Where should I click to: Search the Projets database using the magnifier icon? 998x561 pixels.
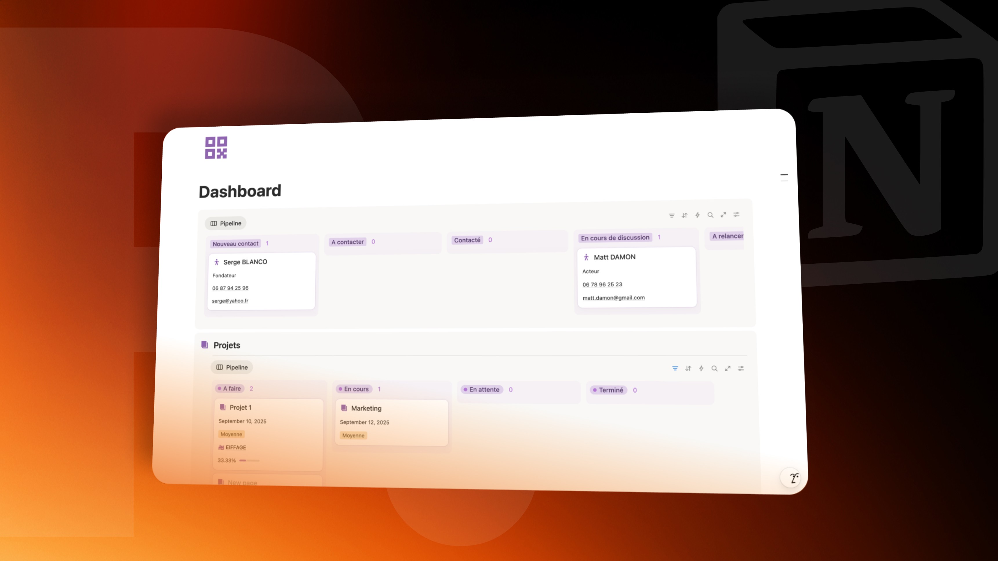(x=715, y=369)
